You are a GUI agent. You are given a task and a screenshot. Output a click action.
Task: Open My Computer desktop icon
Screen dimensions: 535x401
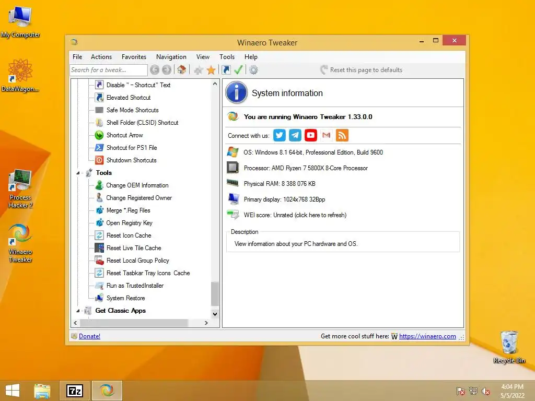(20, 21)
